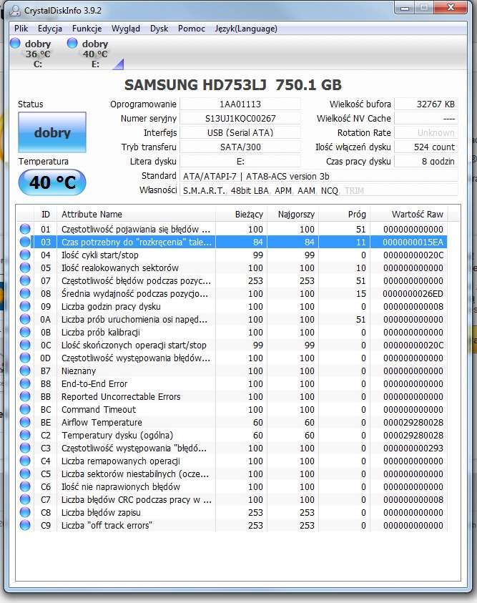This screenshot has width=477, height=603.
Task: Click the status orb in row C7
Action: [x=25, y=499]
